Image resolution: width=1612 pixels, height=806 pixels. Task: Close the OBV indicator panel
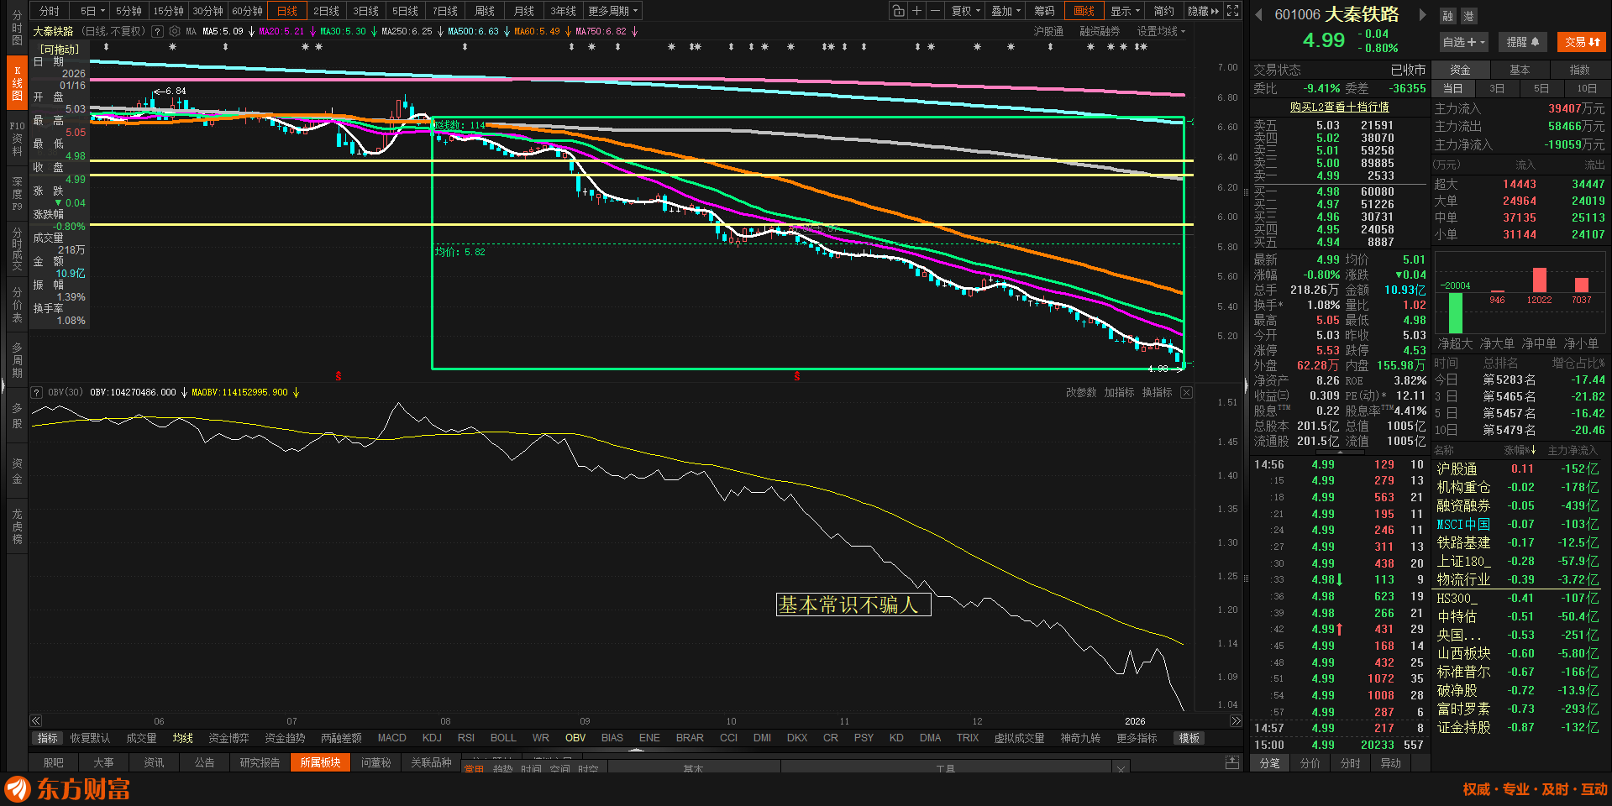[x=1186, y=392]
